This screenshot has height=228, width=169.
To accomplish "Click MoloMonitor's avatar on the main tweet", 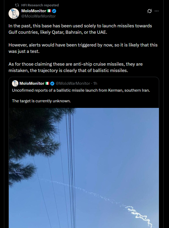I will coord(14,14).
